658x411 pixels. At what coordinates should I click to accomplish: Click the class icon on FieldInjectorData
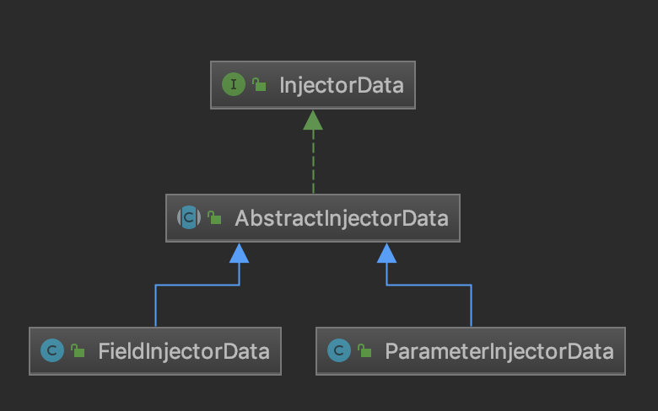[51, 350]
